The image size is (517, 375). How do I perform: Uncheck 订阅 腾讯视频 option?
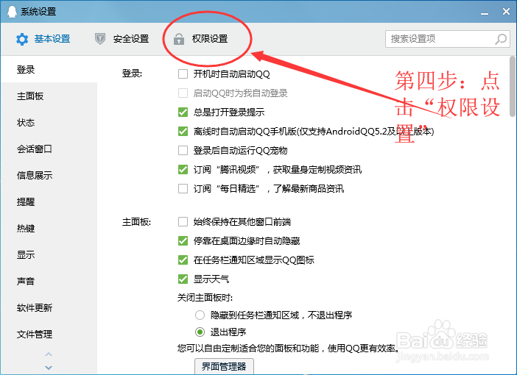click(183, 169)
